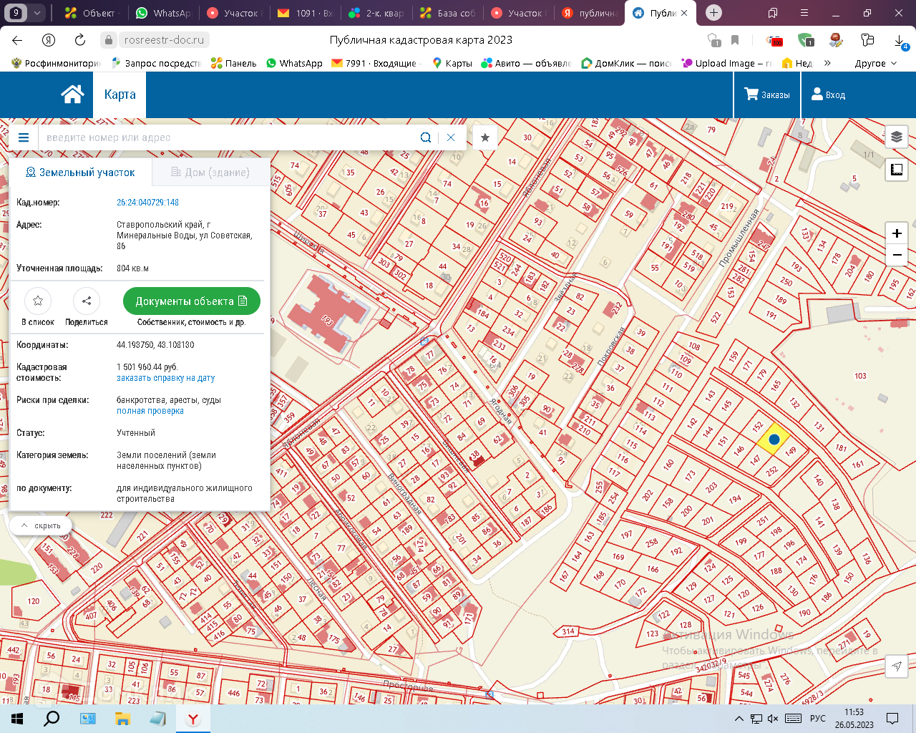Screen dimensions: 916x733
Task: Click the star favorites button beside search
Action: [x=485, y=137]
